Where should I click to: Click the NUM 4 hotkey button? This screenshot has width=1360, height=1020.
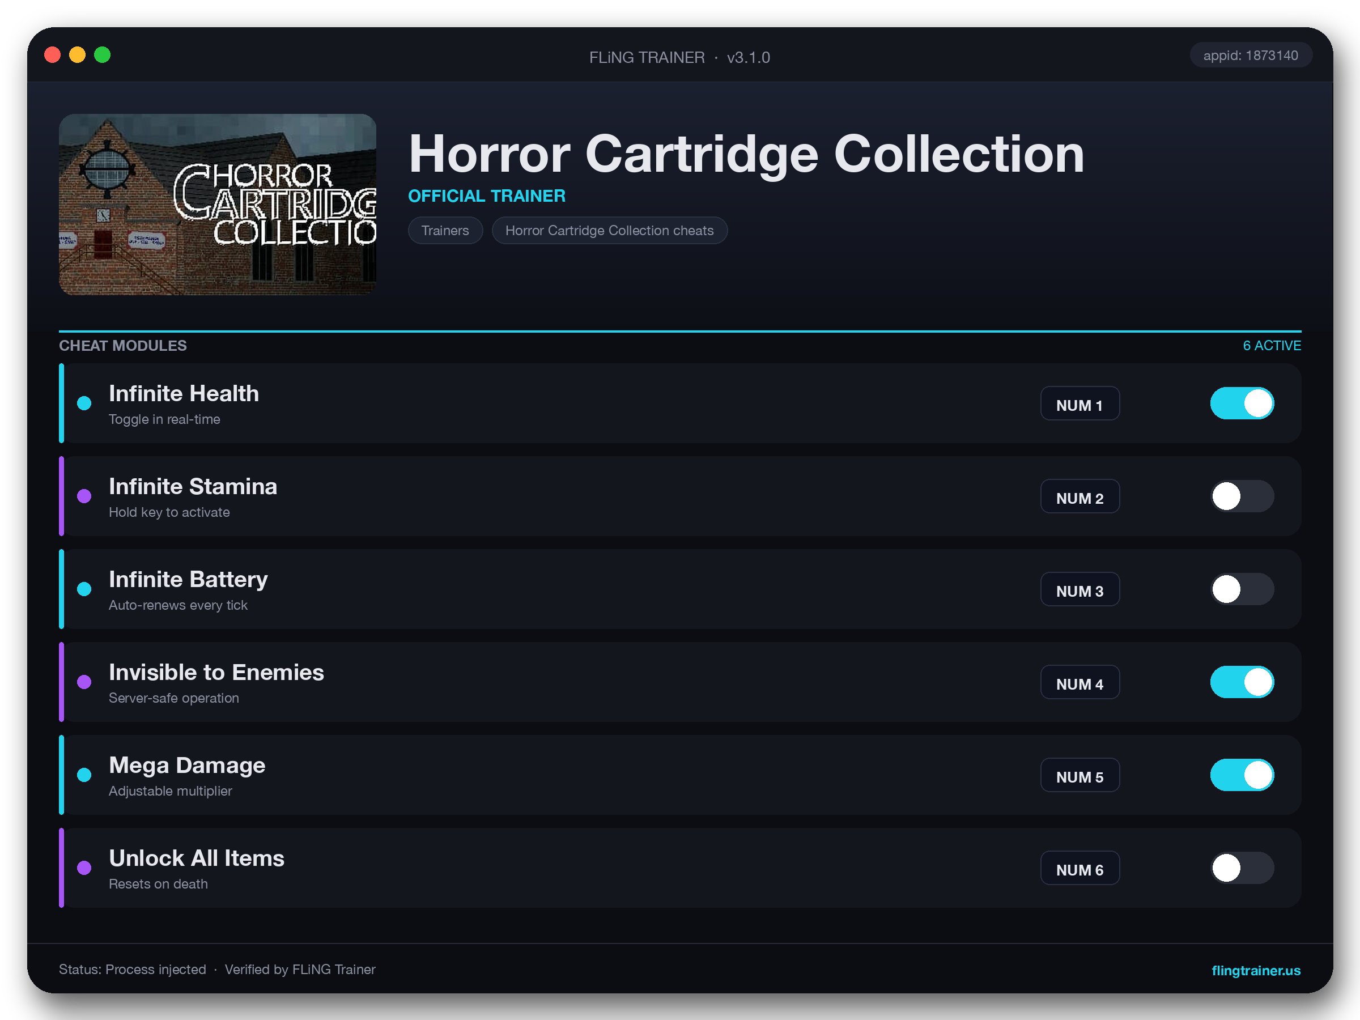tap(1079, 682)
